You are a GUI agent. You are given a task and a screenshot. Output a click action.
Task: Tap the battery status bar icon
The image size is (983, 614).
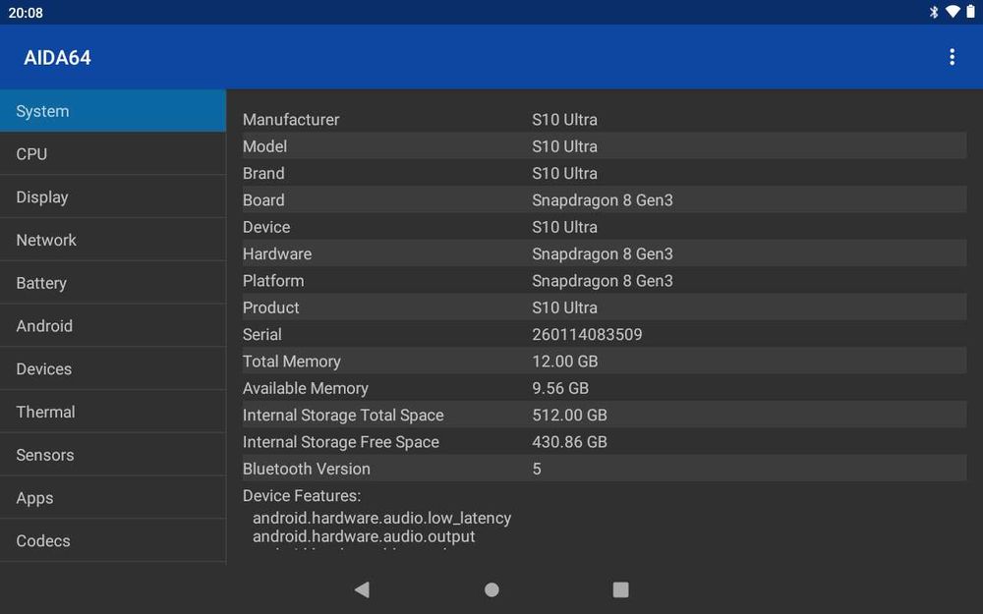970,12
